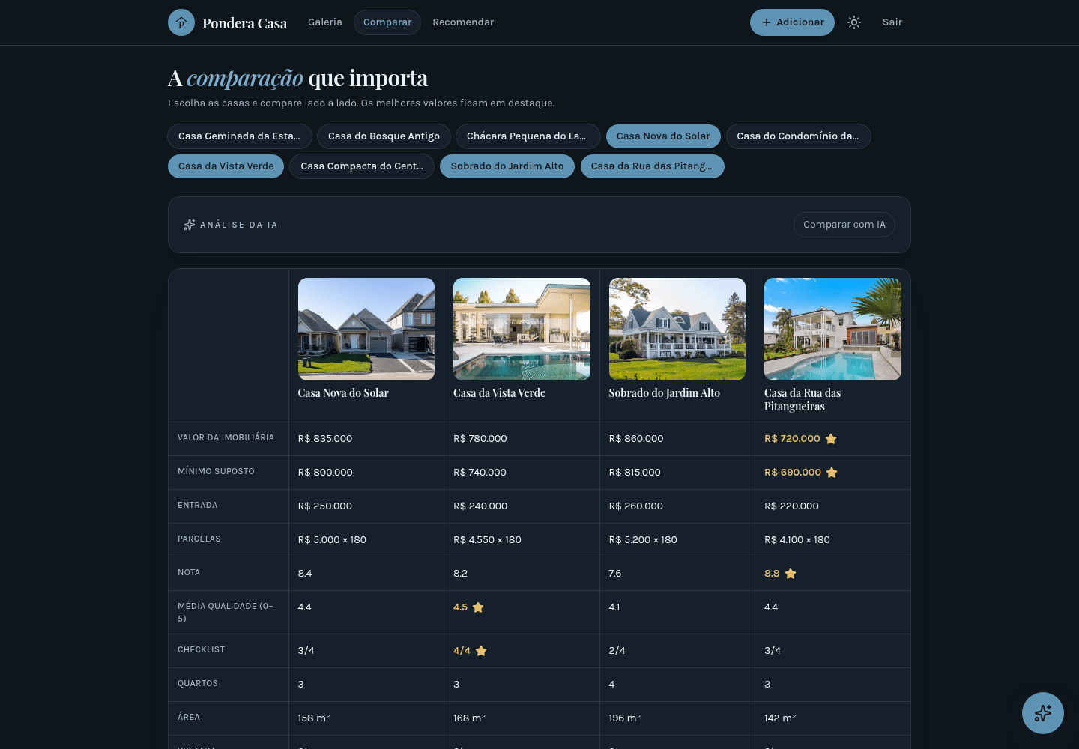Click the Checklist row label
The image size is (1079, 749).
click(x=201, y=649)
